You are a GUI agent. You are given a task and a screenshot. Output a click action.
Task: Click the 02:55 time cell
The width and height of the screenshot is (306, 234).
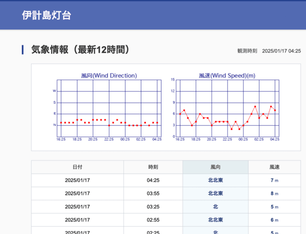click(153, 220)
